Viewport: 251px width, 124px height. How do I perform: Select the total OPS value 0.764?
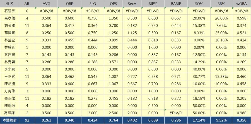(113, 120)
